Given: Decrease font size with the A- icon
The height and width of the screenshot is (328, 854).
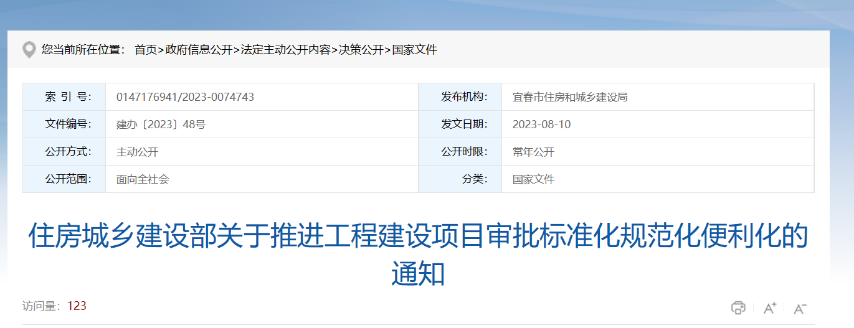Looking at the screenshot, I should (x=800, y=307).
